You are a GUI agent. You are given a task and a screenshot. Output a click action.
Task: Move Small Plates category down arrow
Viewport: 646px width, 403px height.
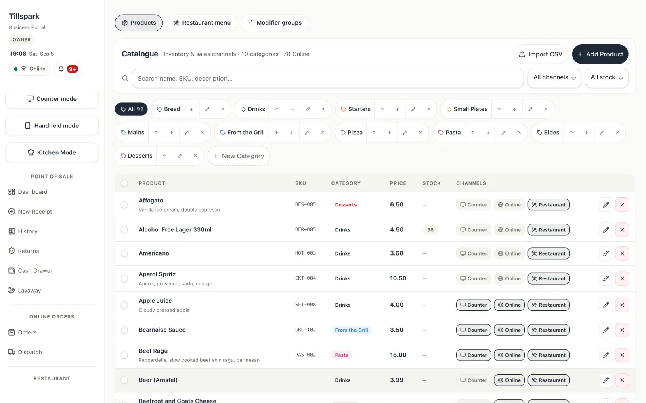pyautogui.click(x=514, y=109)
